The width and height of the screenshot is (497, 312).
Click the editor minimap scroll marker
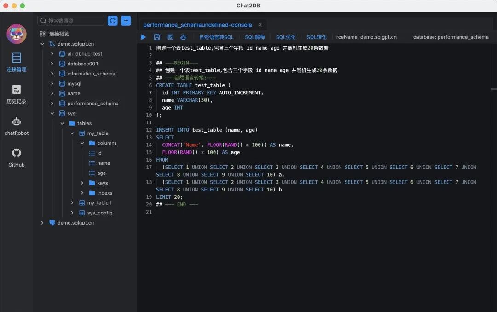click(x=494, y=89)
